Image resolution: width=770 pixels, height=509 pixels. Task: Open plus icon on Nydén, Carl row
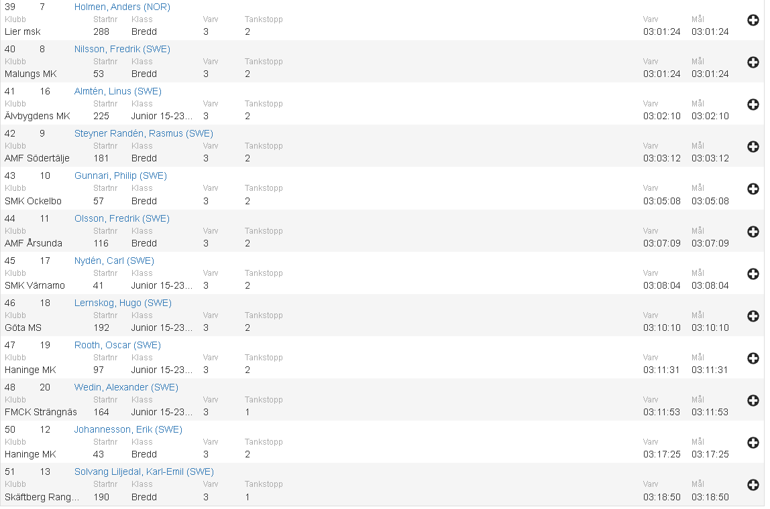pyautogui.click(x=753, y=274)
